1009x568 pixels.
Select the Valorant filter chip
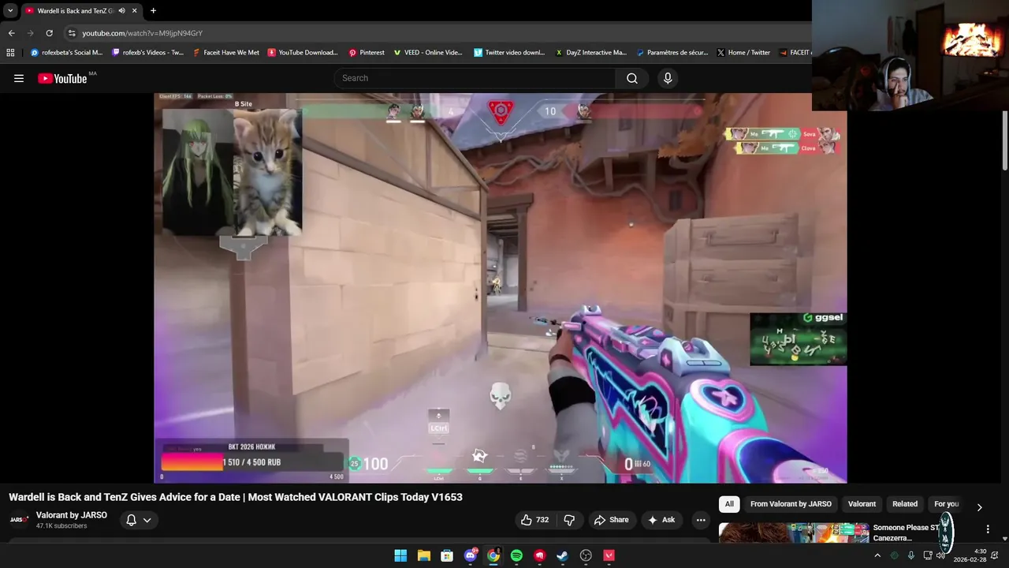(x=862, y=504)
